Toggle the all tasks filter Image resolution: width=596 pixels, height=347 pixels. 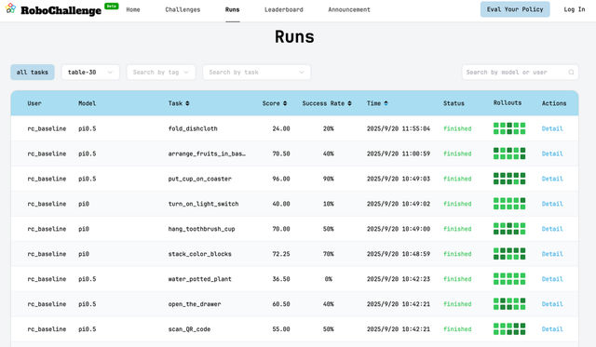tap(33, 73)
